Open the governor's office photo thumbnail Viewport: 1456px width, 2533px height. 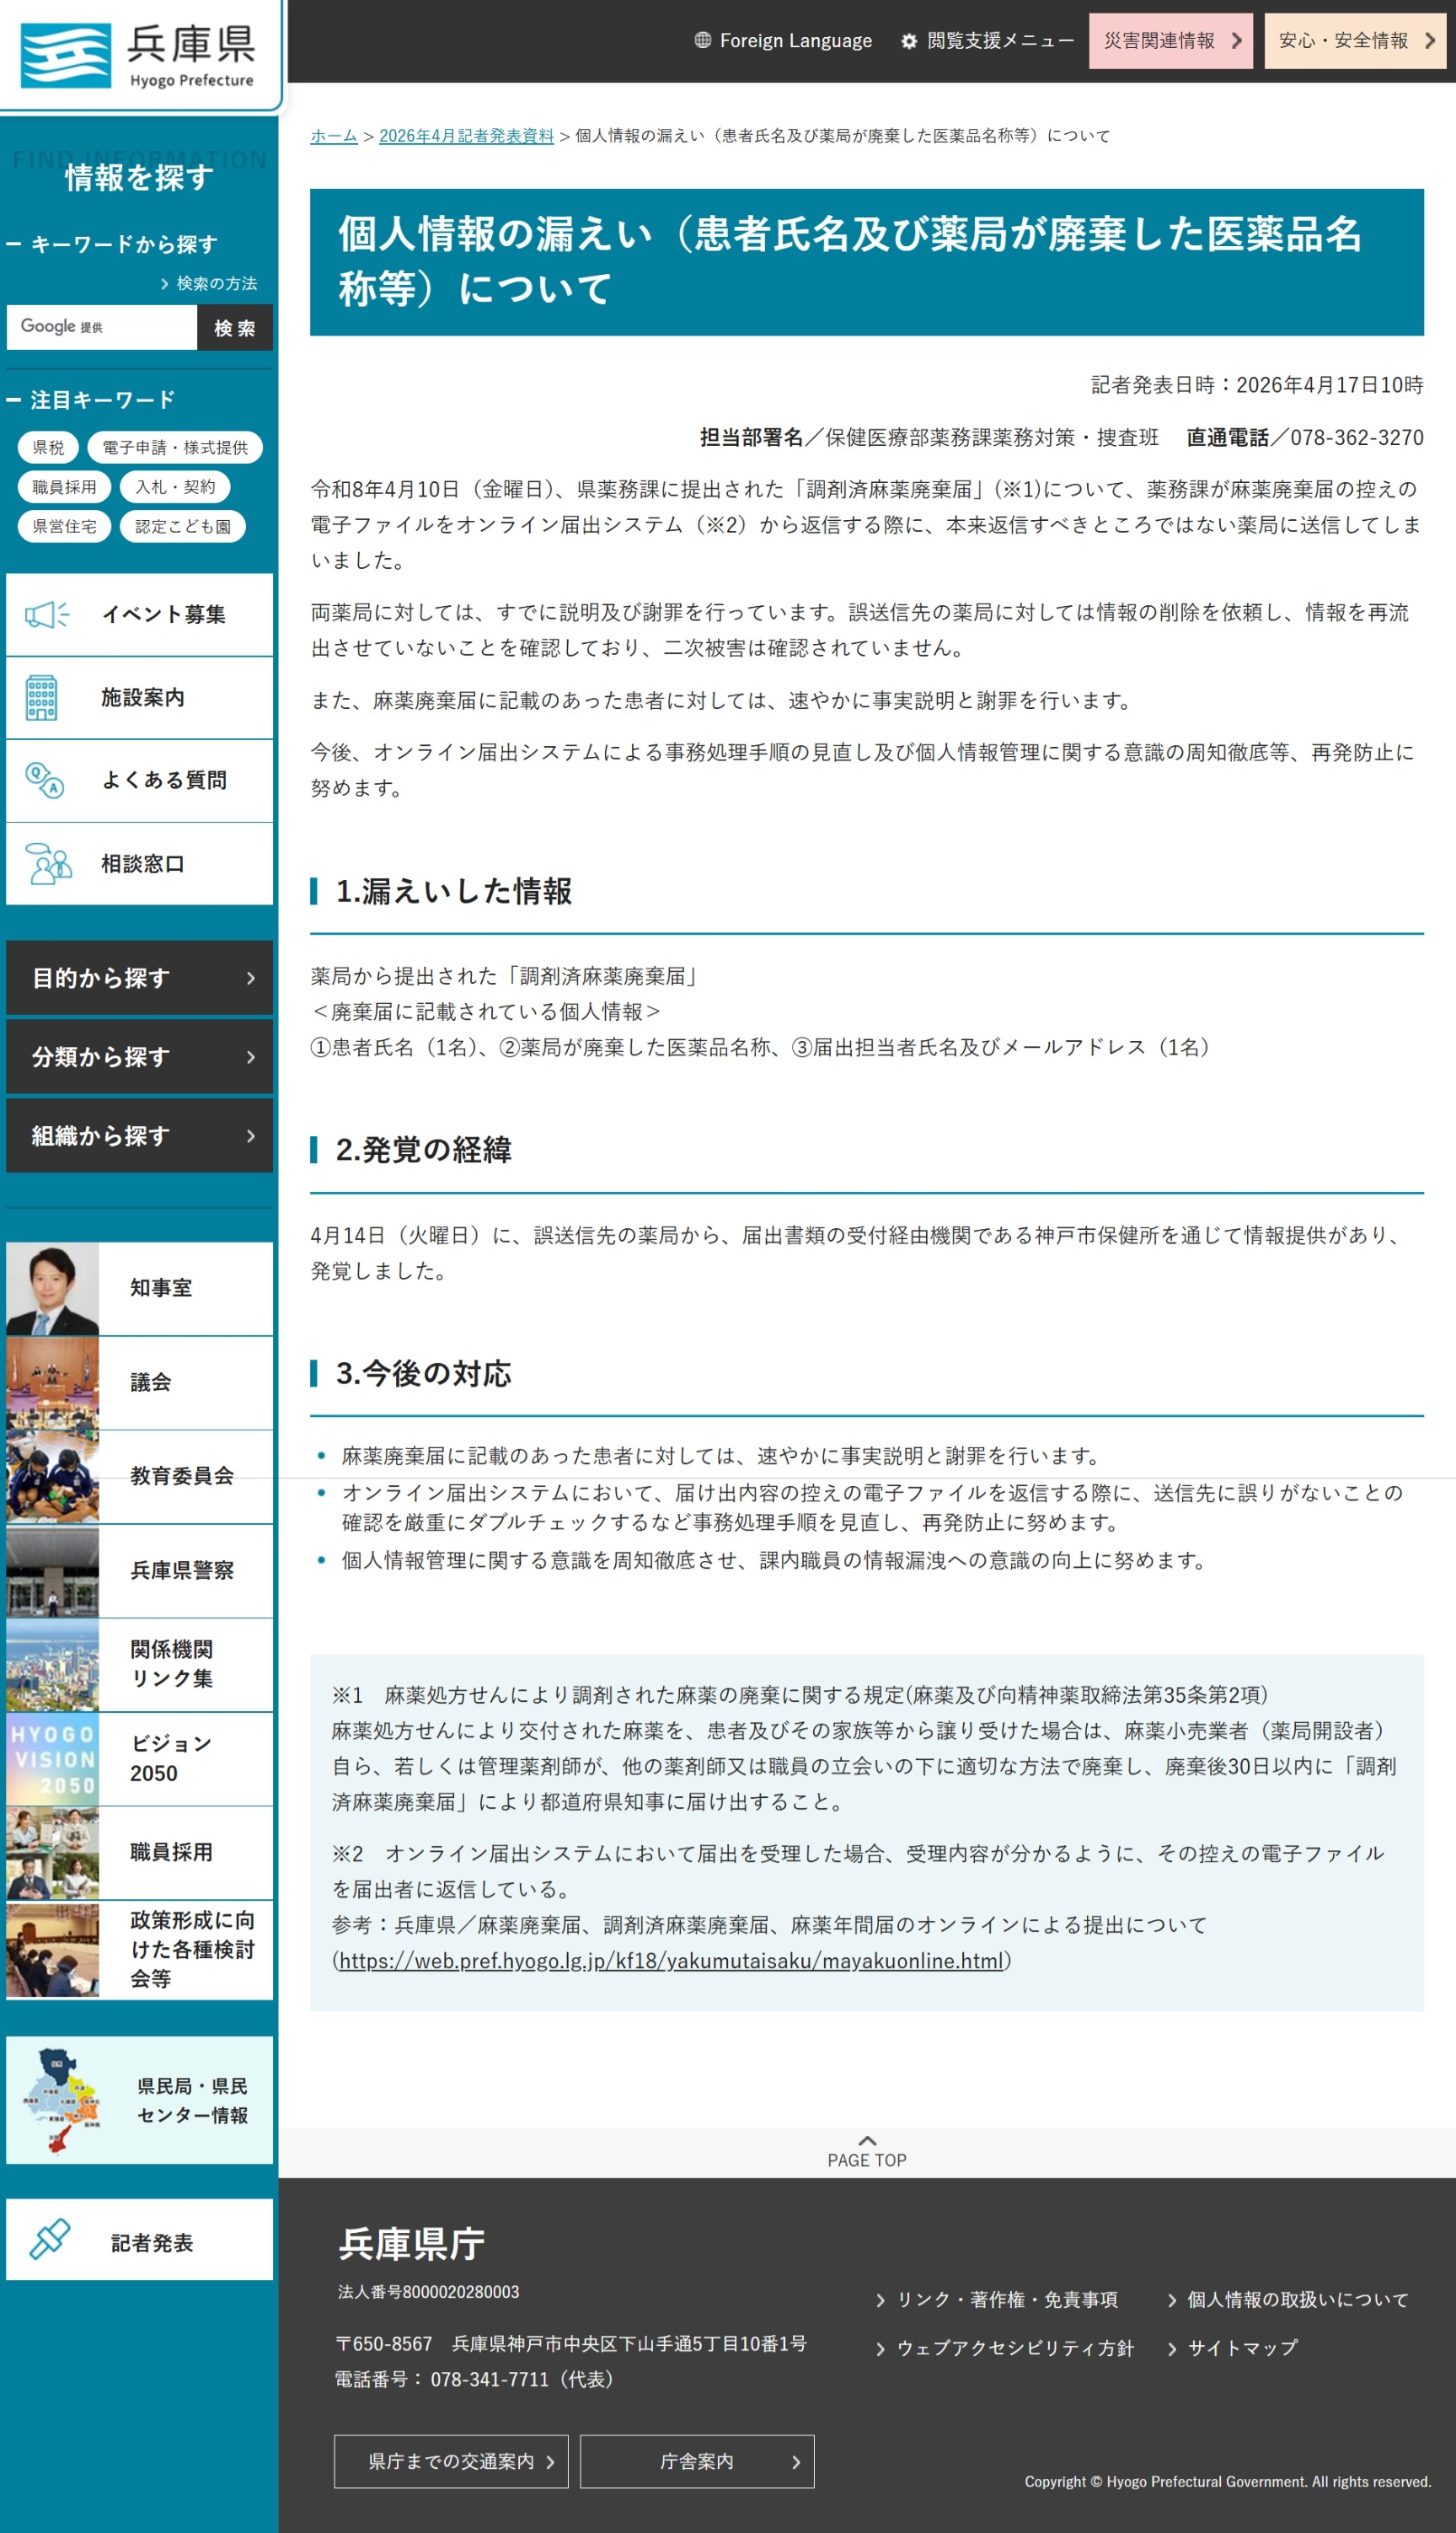click(x=53, y=1289)
